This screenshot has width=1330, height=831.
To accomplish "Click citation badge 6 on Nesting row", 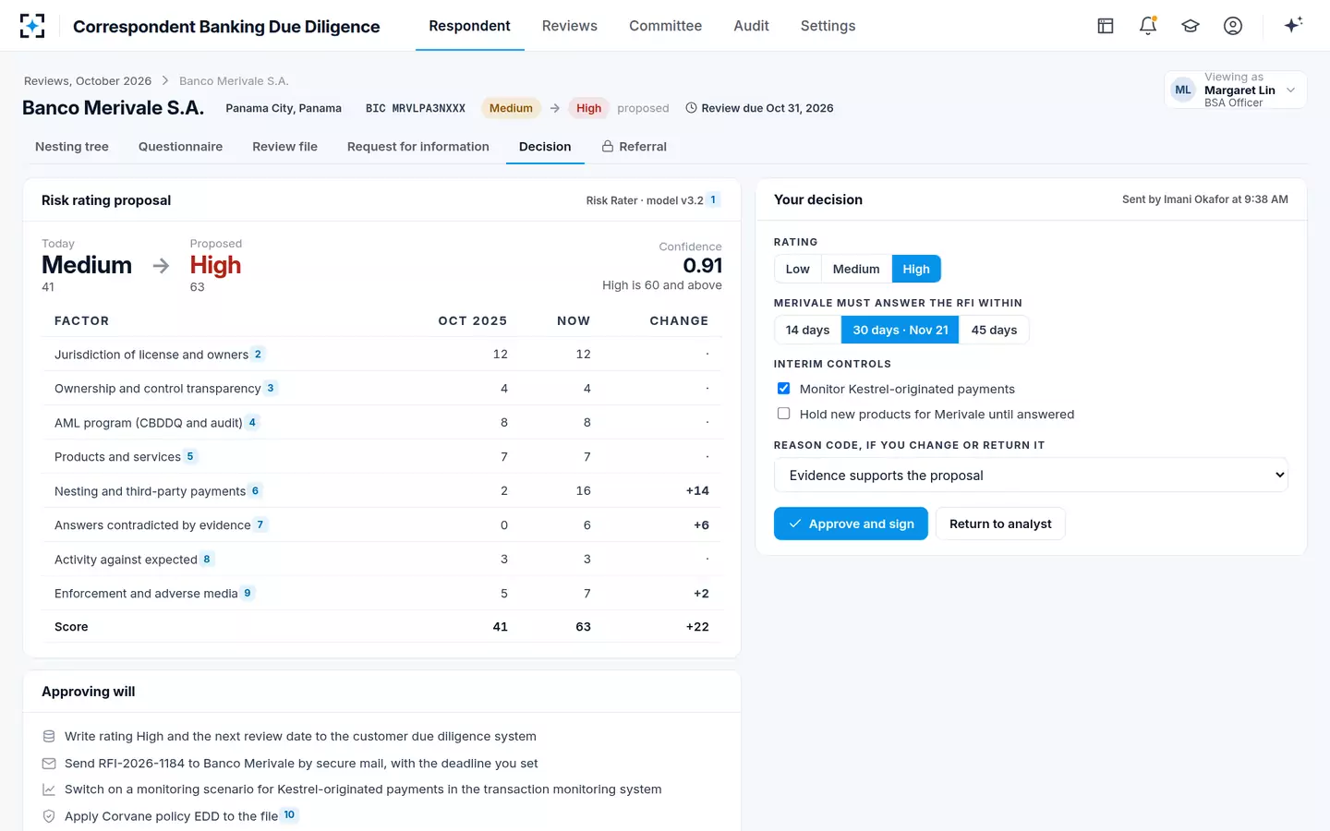I will coord(256,490).
